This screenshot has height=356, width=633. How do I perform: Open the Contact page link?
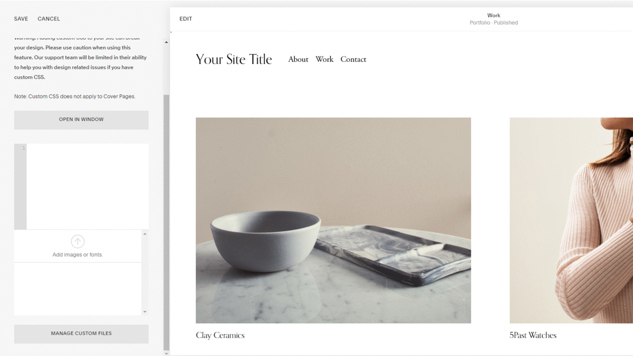pyautogui.click(x=353, y=59)
